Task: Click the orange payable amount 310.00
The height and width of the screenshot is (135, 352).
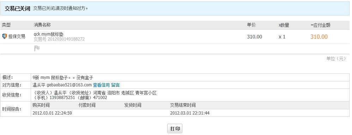Action: (319, 37)
